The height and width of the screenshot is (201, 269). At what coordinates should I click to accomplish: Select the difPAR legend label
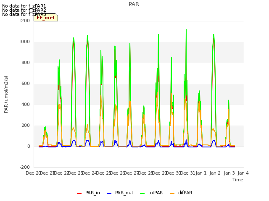pyautogui.click(x=185, y=193)
